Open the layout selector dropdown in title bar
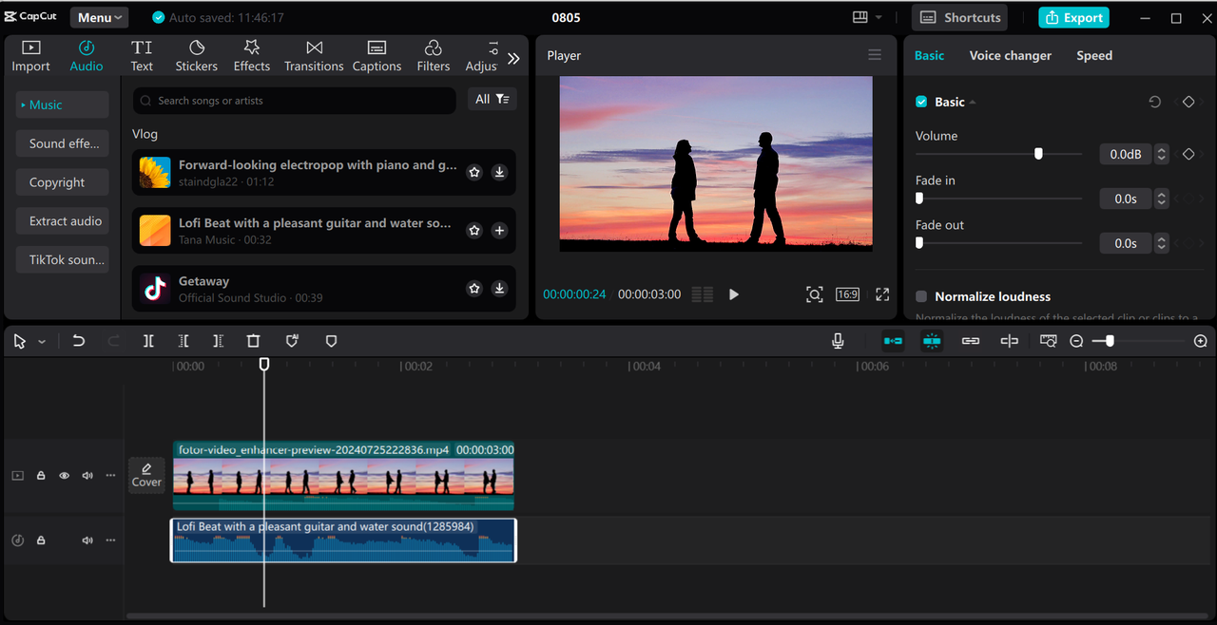 [x=867, y=17]
